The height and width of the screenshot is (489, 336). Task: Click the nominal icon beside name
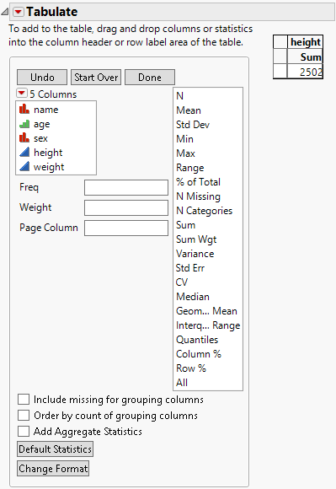click(24, 109)
